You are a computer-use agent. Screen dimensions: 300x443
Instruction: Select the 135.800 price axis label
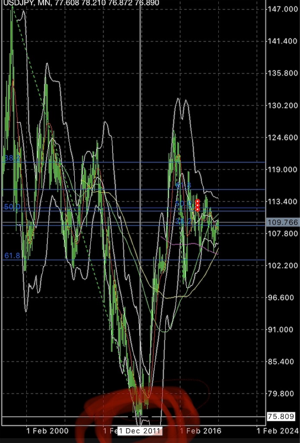(283, 73)
